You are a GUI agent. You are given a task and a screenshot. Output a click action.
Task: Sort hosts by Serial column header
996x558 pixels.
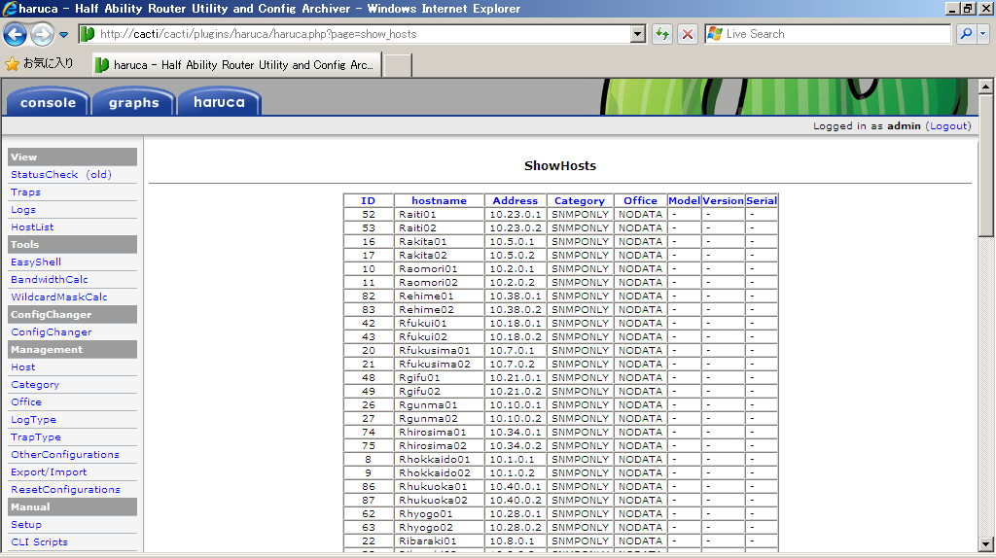[x=761, y=200]
